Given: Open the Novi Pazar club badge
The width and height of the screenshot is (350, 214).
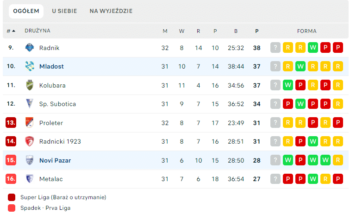Looking at the screenshot, I should (30, 160).
